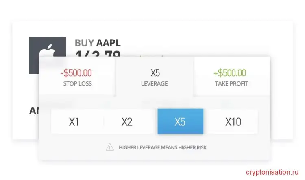Click the warning triangle icon
305x180 pixels.
pos(110,147)
